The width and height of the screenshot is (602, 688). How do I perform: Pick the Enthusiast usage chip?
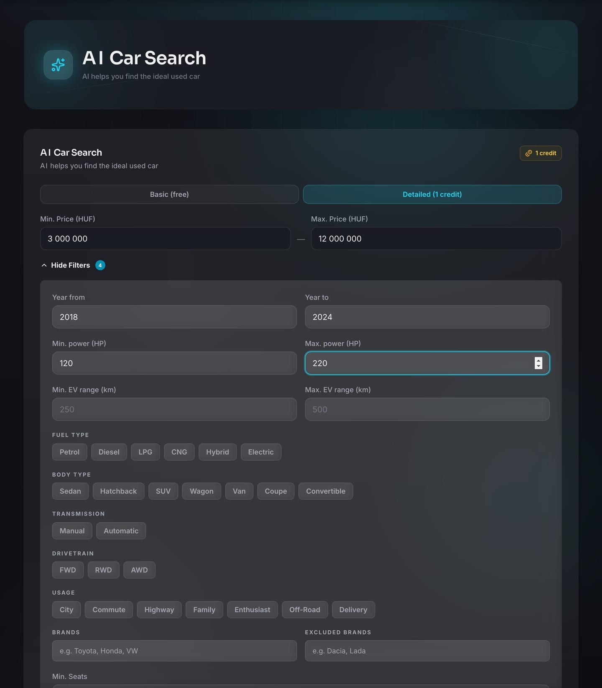[x=252, y=610]
